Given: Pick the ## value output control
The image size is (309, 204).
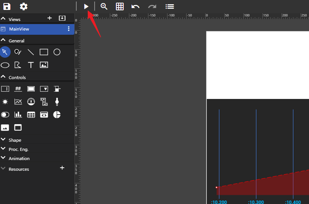Looking at the screenshot, I should 18,89.
